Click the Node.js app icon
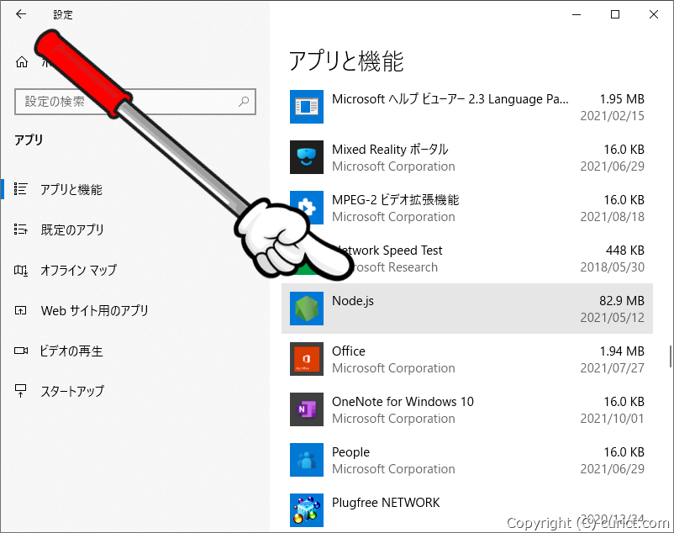This screenshot has width=674, height=533. click(306, 309)
